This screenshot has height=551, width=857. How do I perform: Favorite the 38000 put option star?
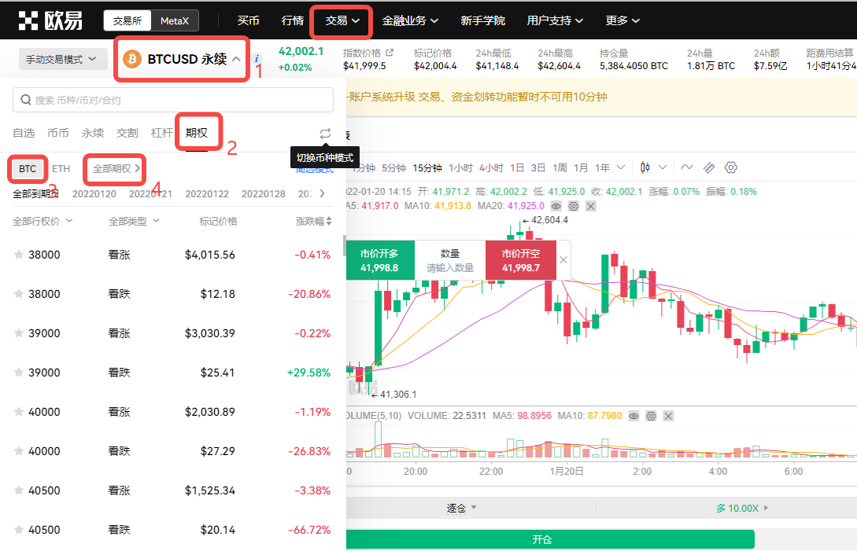19,294
